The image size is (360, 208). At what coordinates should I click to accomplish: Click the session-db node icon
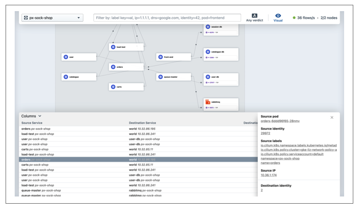(x=208, y=27)
